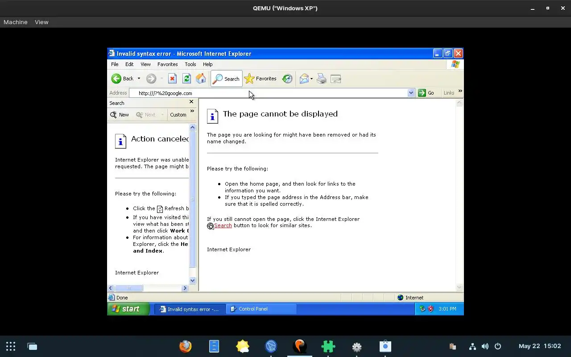This screenshot has width=571, height=357.
Task: Open the QEMU Machine menu
Action: pos(16,22)
